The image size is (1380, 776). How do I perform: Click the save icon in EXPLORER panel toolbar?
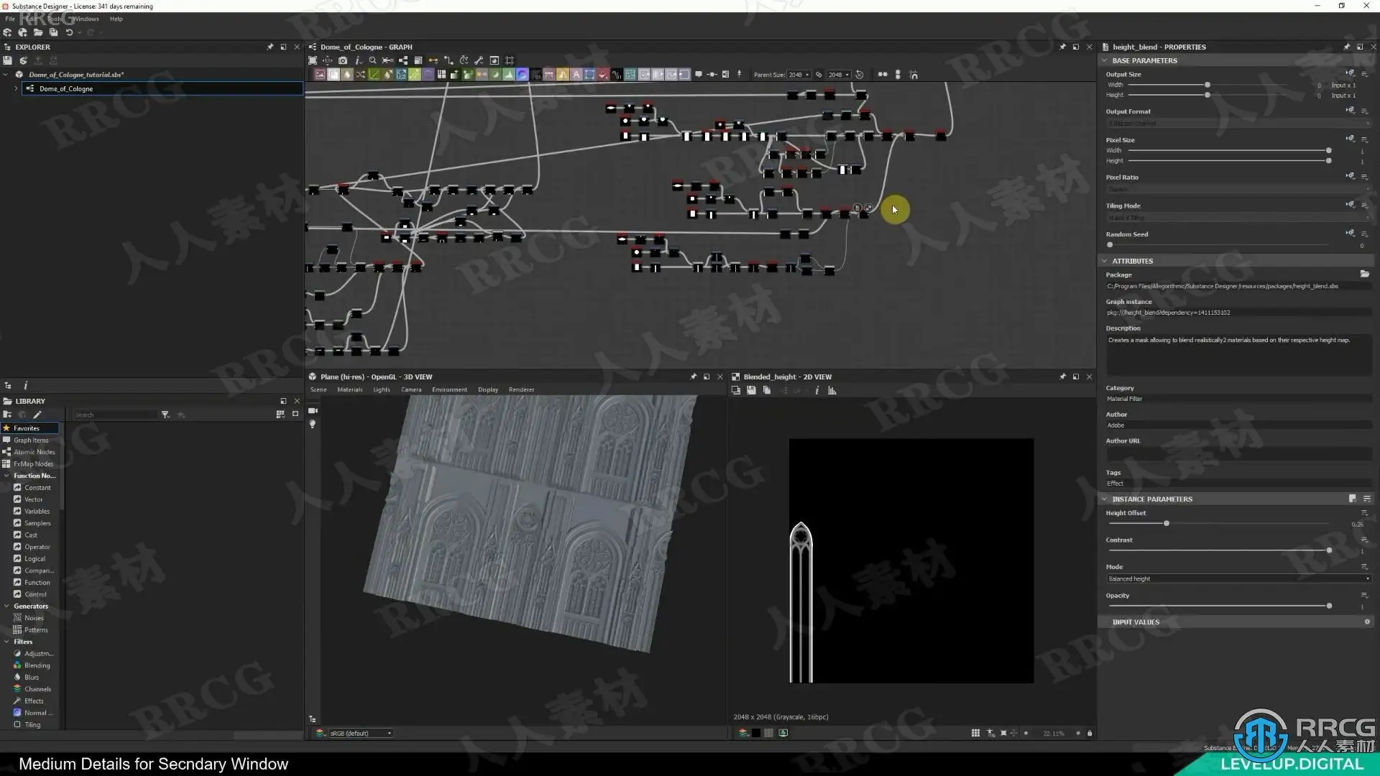click(8, 60)
